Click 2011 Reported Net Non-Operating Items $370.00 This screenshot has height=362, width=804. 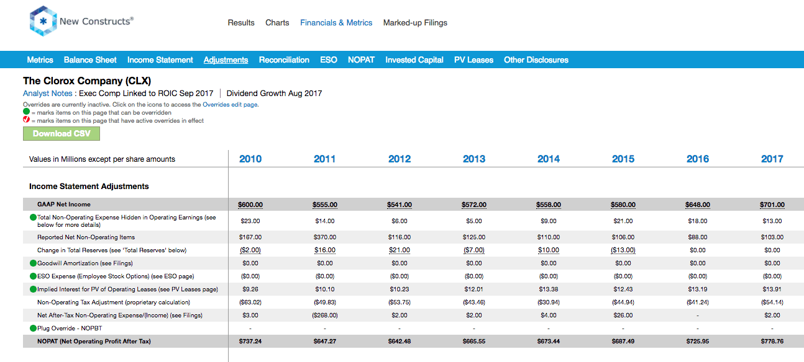point(325,237)
